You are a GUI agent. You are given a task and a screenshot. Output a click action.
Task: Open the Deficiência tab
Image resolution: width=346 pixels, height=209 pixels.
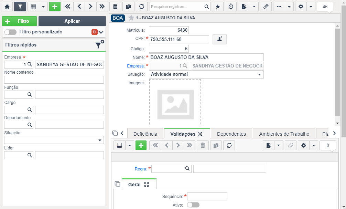point(145,134)
